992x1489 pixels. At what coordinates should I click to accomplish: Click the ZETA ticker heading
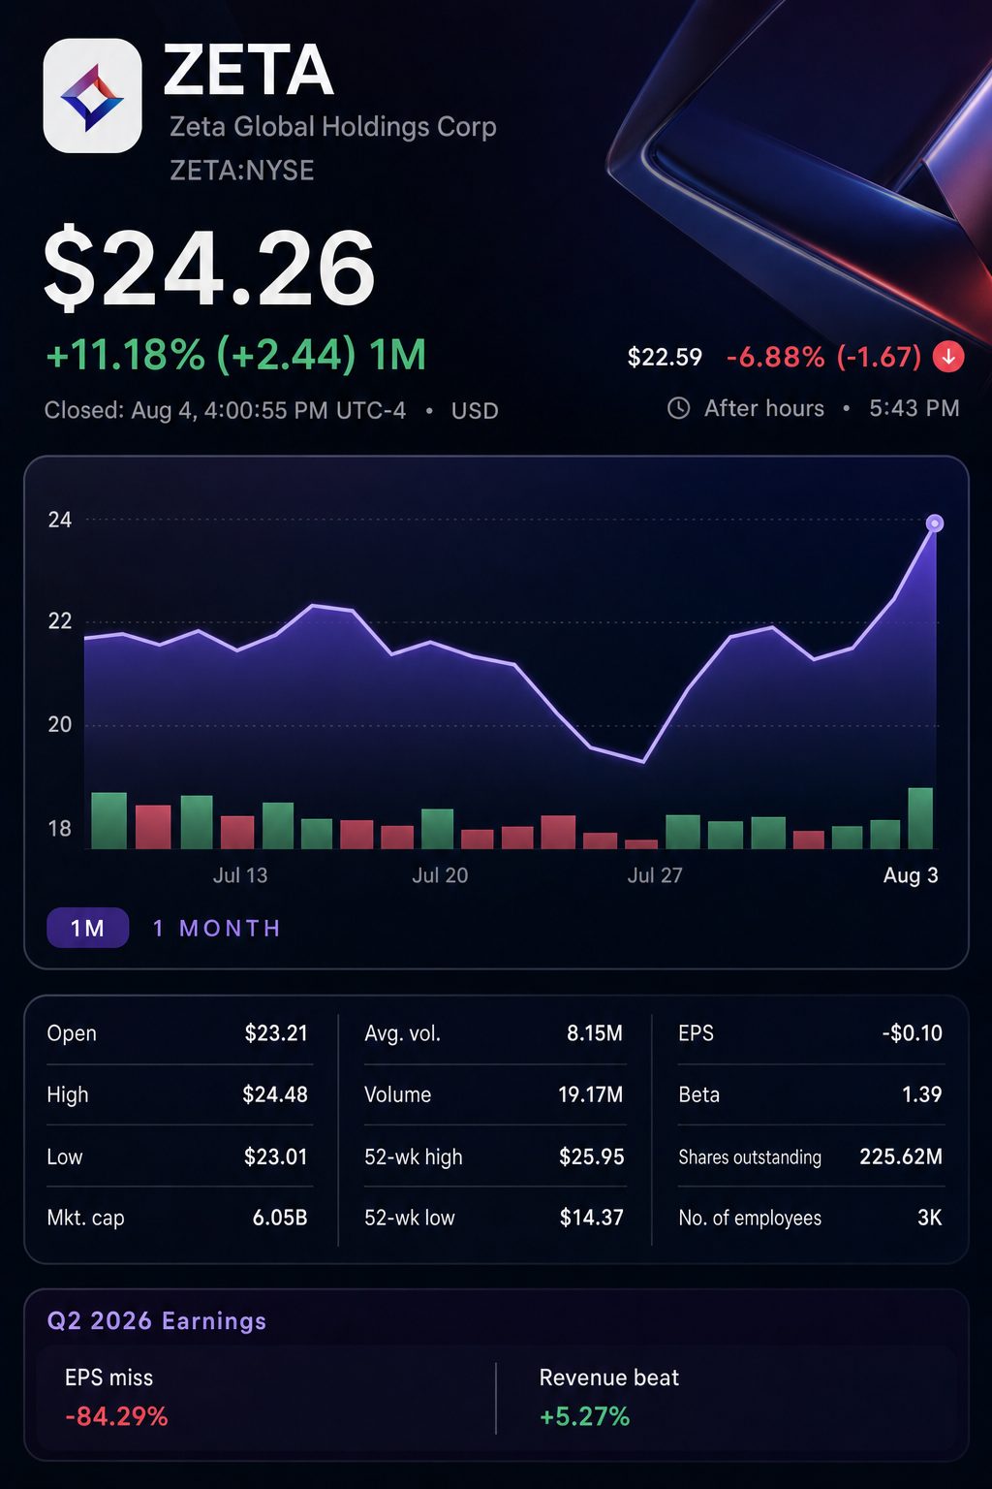pyautogui.click(x=248, y=70)
